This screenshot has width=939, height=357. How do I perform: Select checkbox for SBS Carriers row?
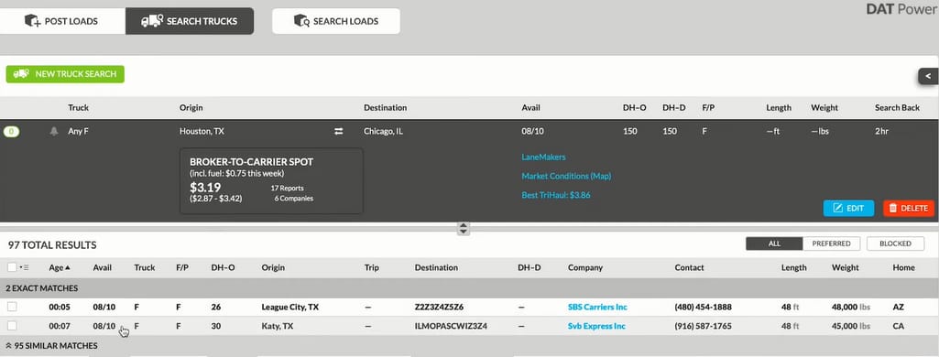12,307
